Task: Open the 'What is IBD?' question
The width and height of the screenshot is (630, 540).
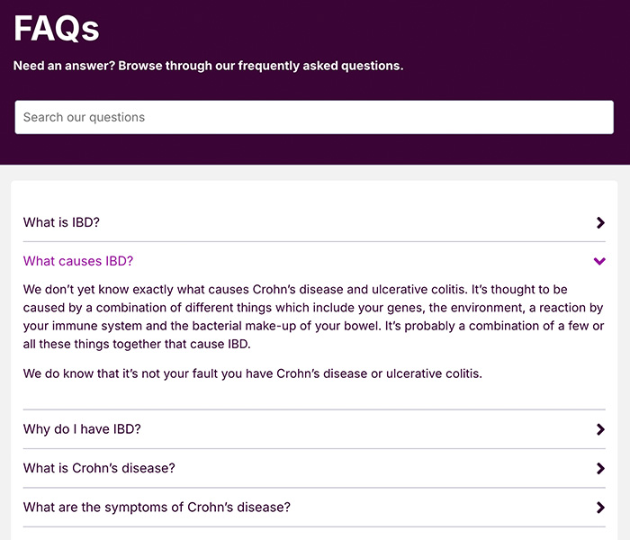Action: pos(61,223)
